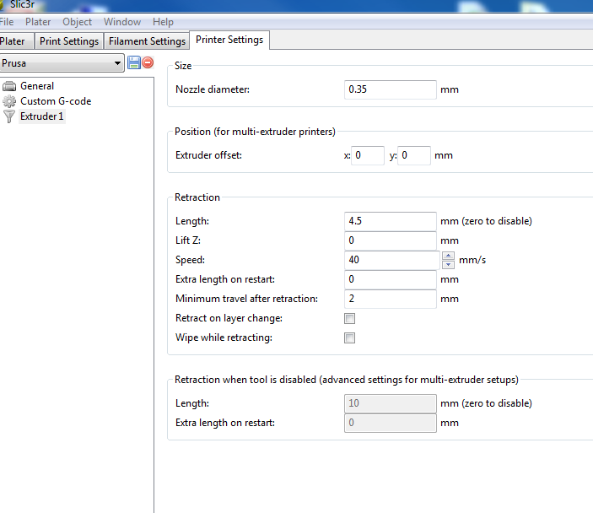Click the Nozzle diameter input field
This screenshot has height=513, width=593.
click(x=391, y=89)
